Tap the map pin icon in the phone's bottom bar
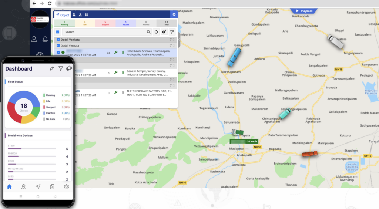 click(x=23, y=187)
